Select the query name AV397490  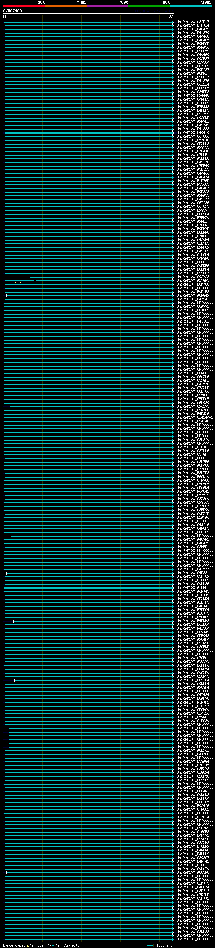pos(12,11)
